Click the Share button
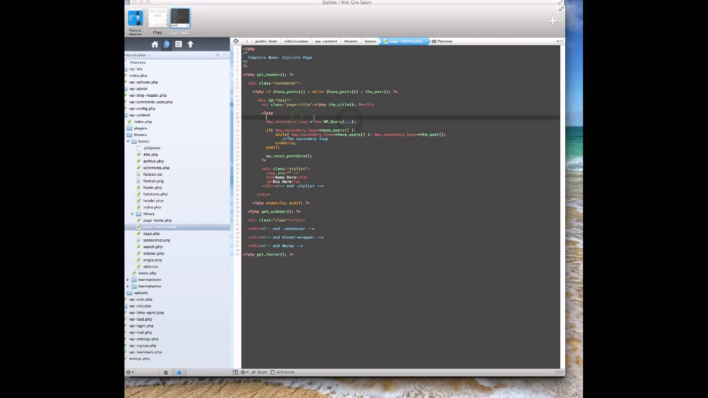The height and width of the screenshot is (398, 708). (259, 373)
